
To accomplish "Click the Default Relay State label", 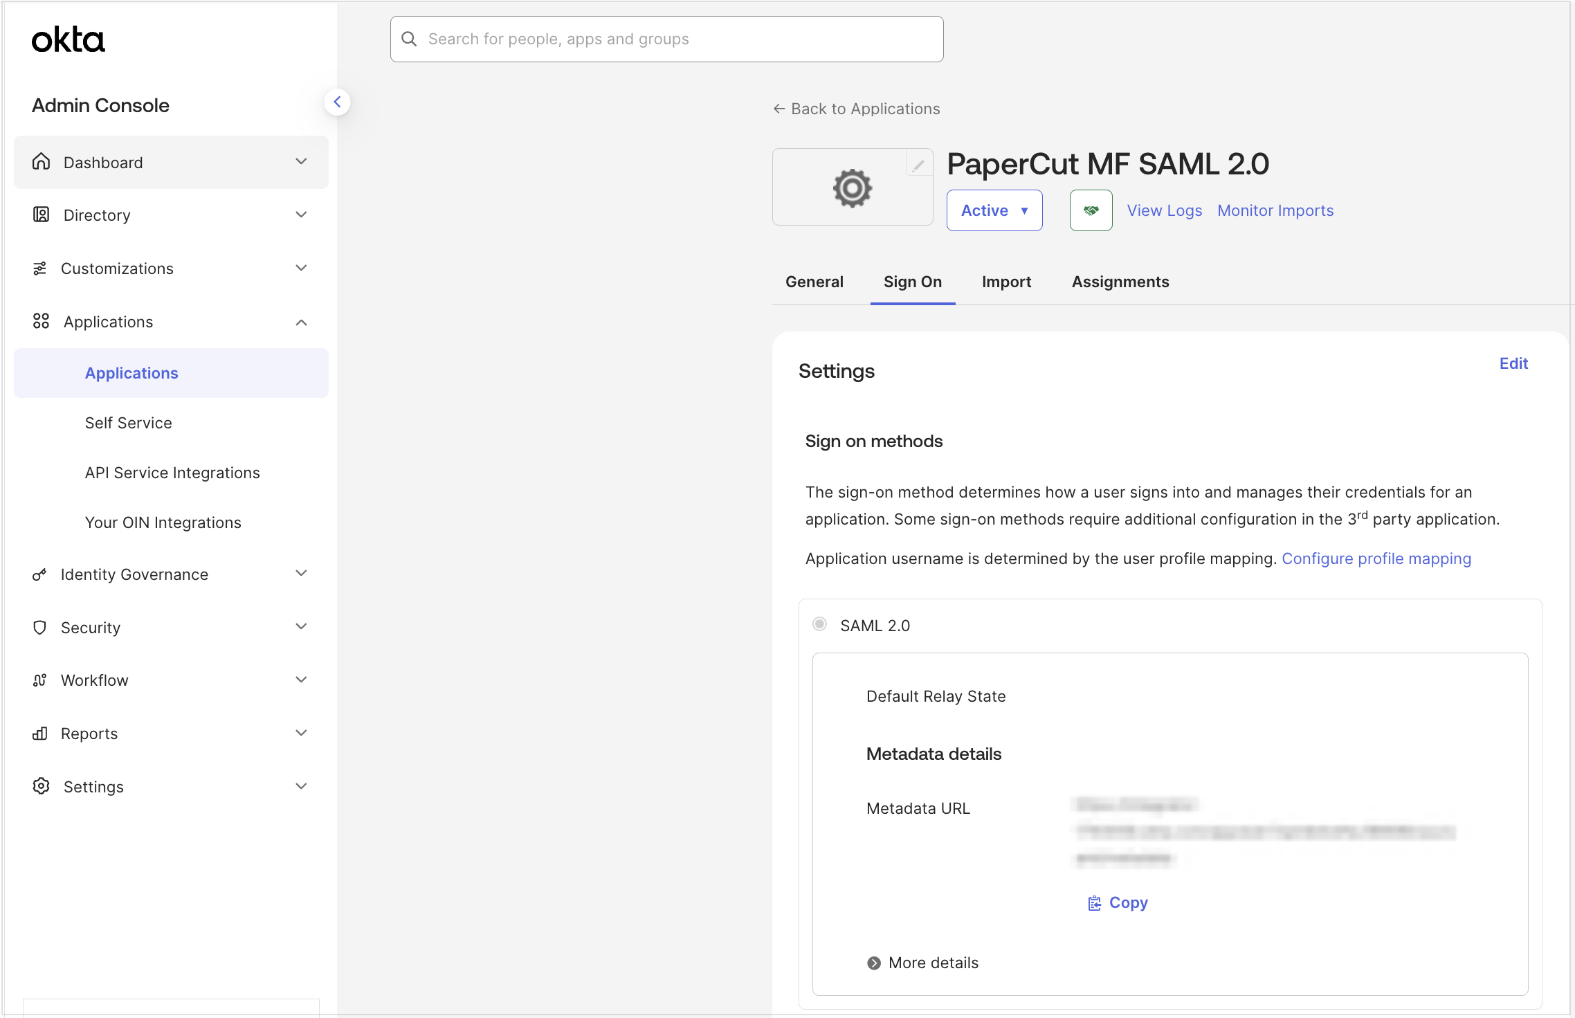I will (x=936, y=696).
